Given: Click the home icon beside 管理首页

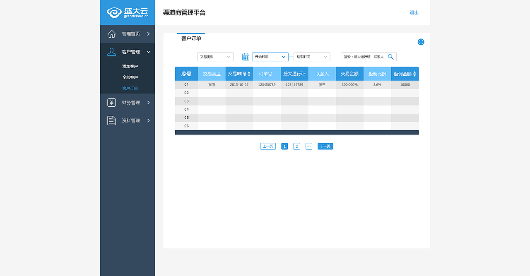Looking at the screenshot, I should [112, 34].
